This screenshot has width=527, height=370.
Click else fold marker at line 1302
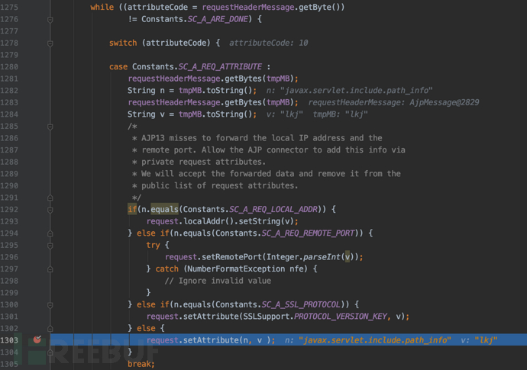click(50, 329)
